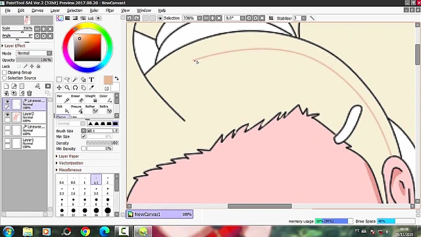Select the Text tool
The width and height of the screenshot is (421, 237).
[91, 80]
